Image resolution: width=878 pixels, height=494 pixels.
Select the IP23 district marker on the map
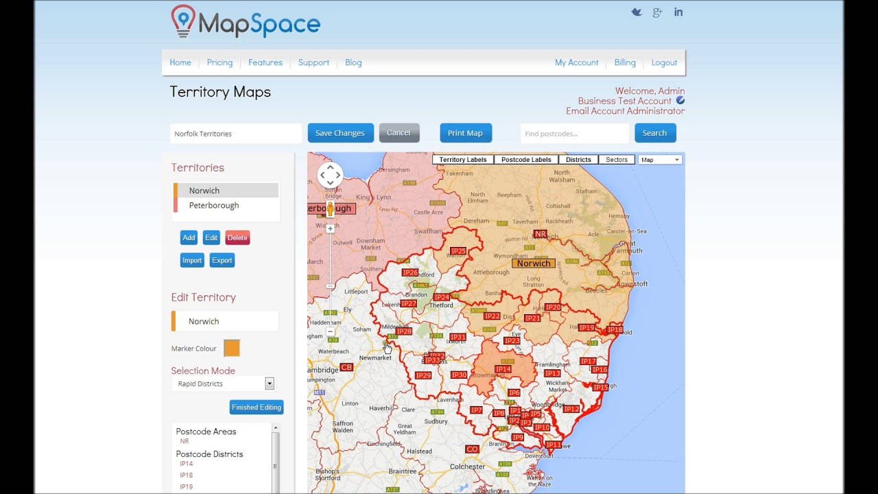(512, 340)
